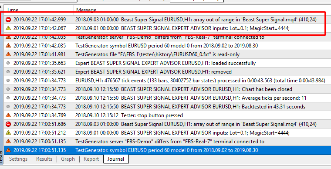331x169 pixels.
Task: Click orange icon in the highlighted blue row
Action: pyautogui.click(x=8, y=150)
